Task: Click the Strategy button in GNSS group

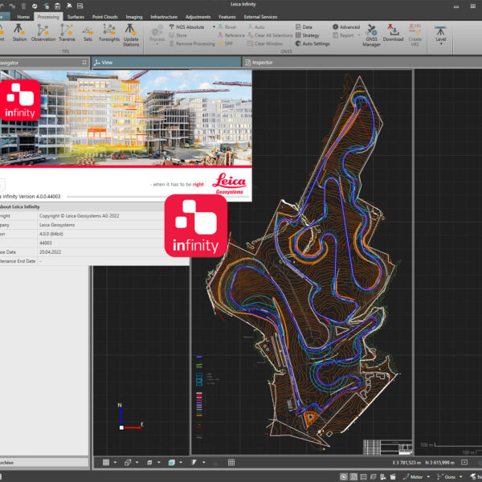Action: [x=307, y=35]
